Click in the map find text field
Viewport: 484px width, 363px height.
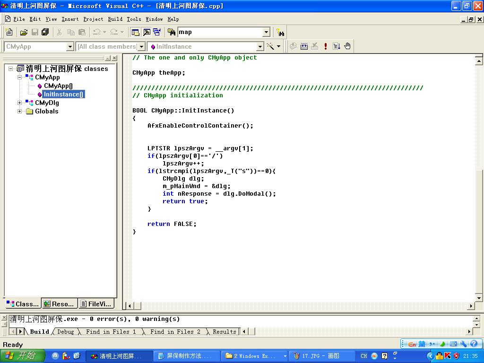pyautogui.click(x=220, y=32)
